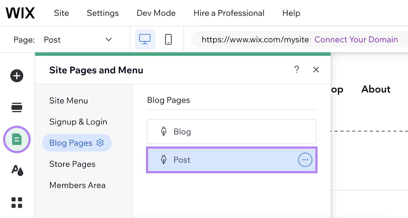The height and width of the screenshot is (218, 408).
Task: Click the Wix logo
Action: pyautogui.click(x=20, y=13)
